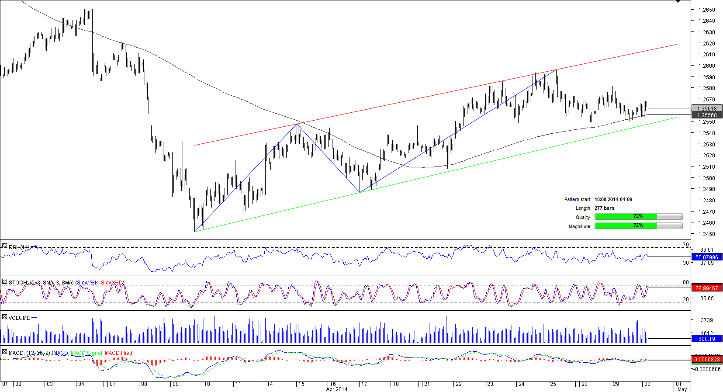This screenshot has width=723, height=392.
Task: Click the 'Apr 2014' time axis label
Action: coord(337,389)
